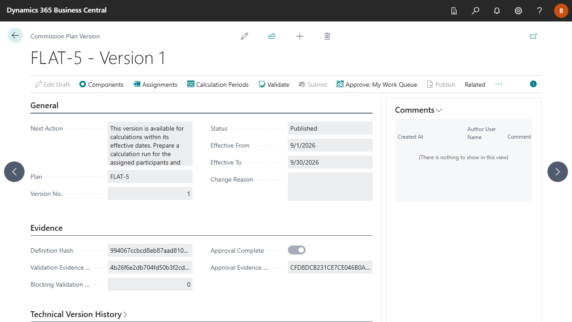The width and height of the screenshot is (572, 322).
Task: Create new record with plus icon
Action: point(300,36)
